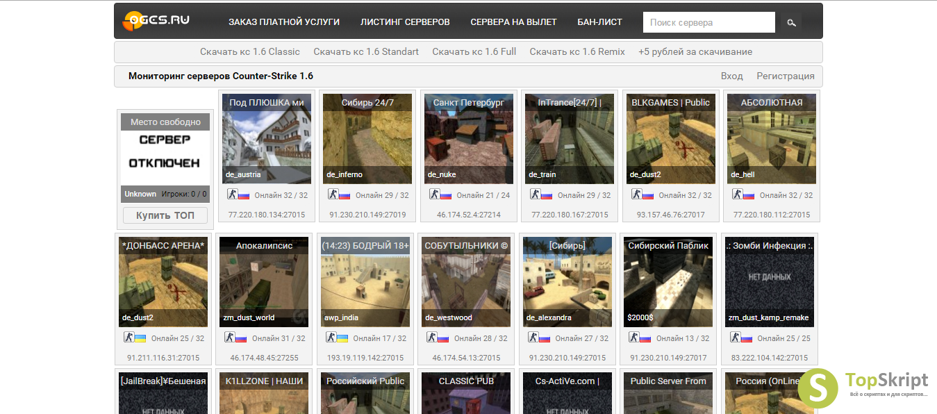Click Counter-Strike icon on АБСОЛЮТНАЯ server

coord(738,194)
